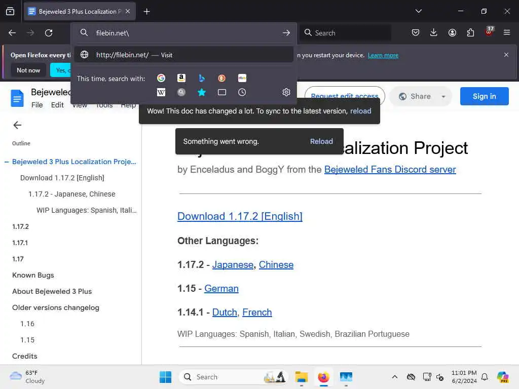Viewport: 519px width, 389px height.
Task: Collapse the outline with the back arrow
Action: point(17,125)
